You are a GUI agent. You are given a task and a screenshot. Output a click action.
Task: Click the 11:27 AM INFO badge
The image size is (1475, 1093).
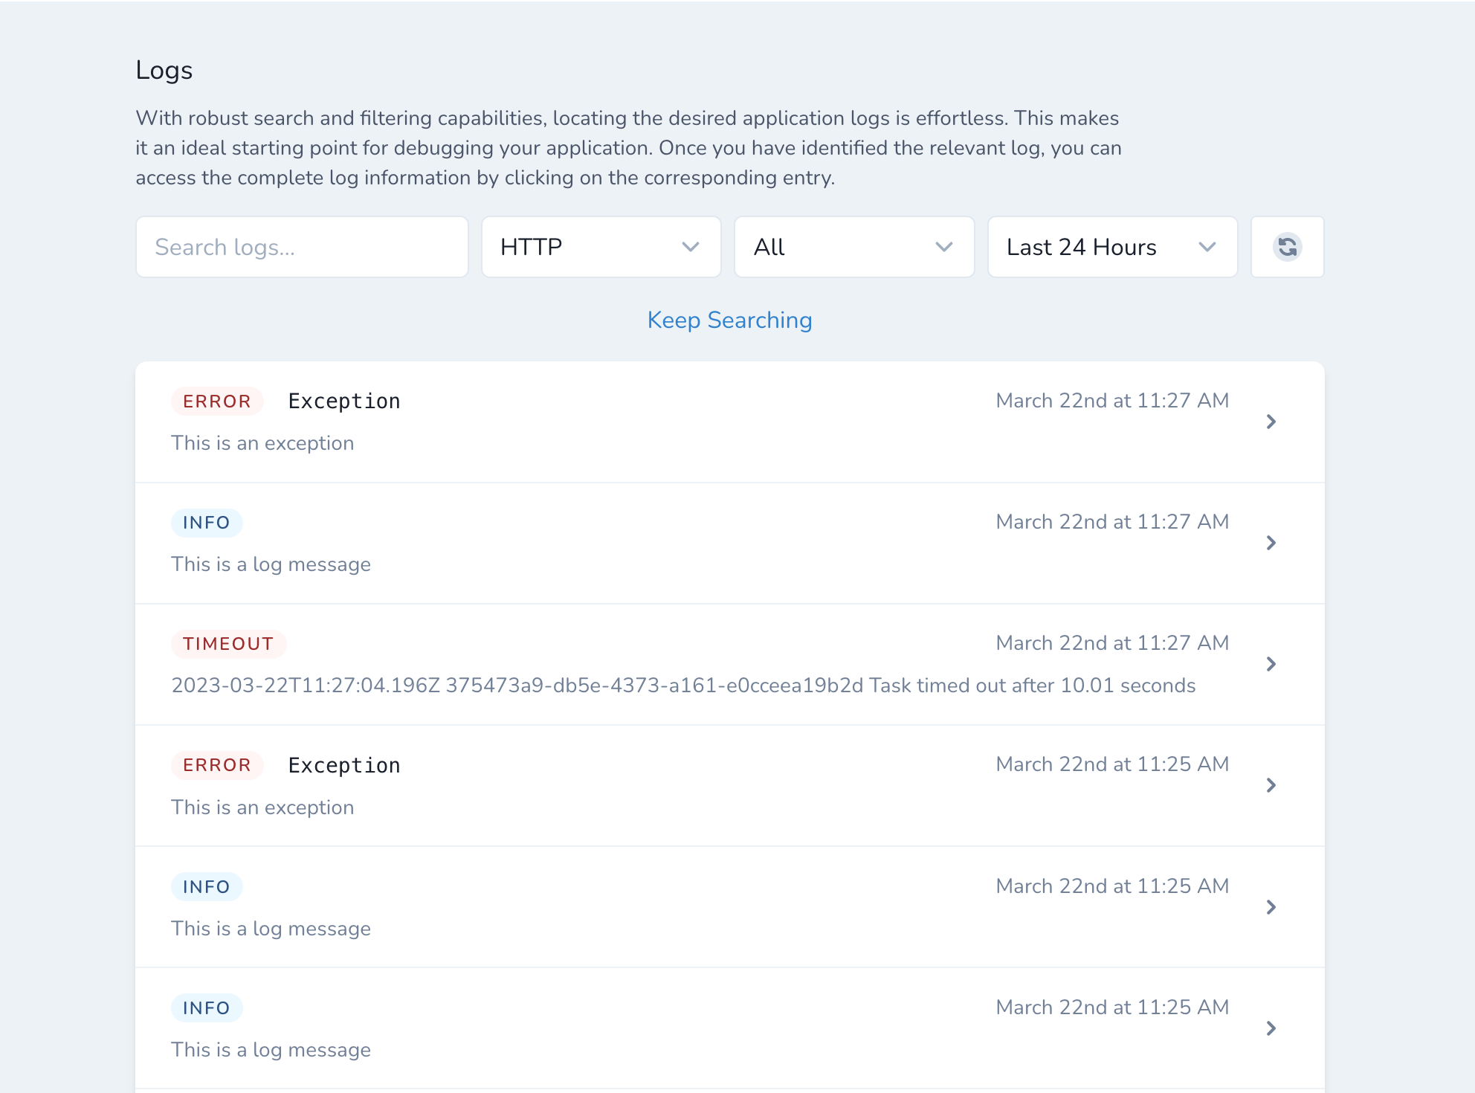(207, 523)
